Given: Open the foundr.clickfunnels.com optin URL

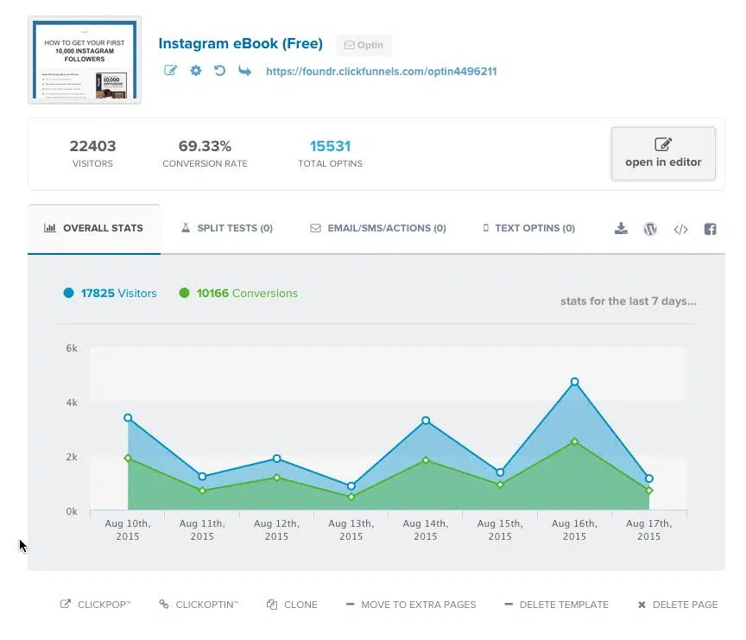Looking at the screenshot, I should 381,72.
